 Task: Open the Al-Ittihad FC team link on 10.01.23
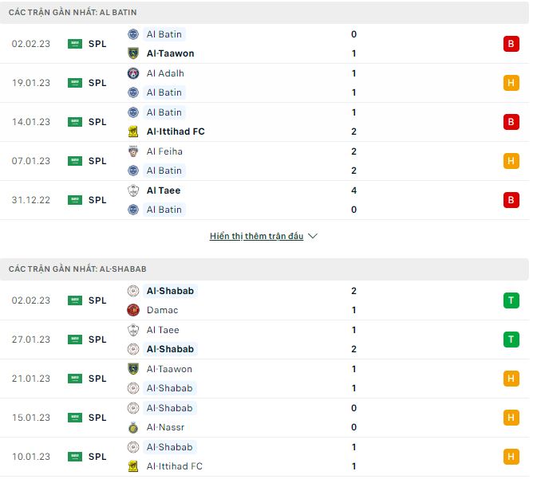pyautogui.click(x=176, y=466)
